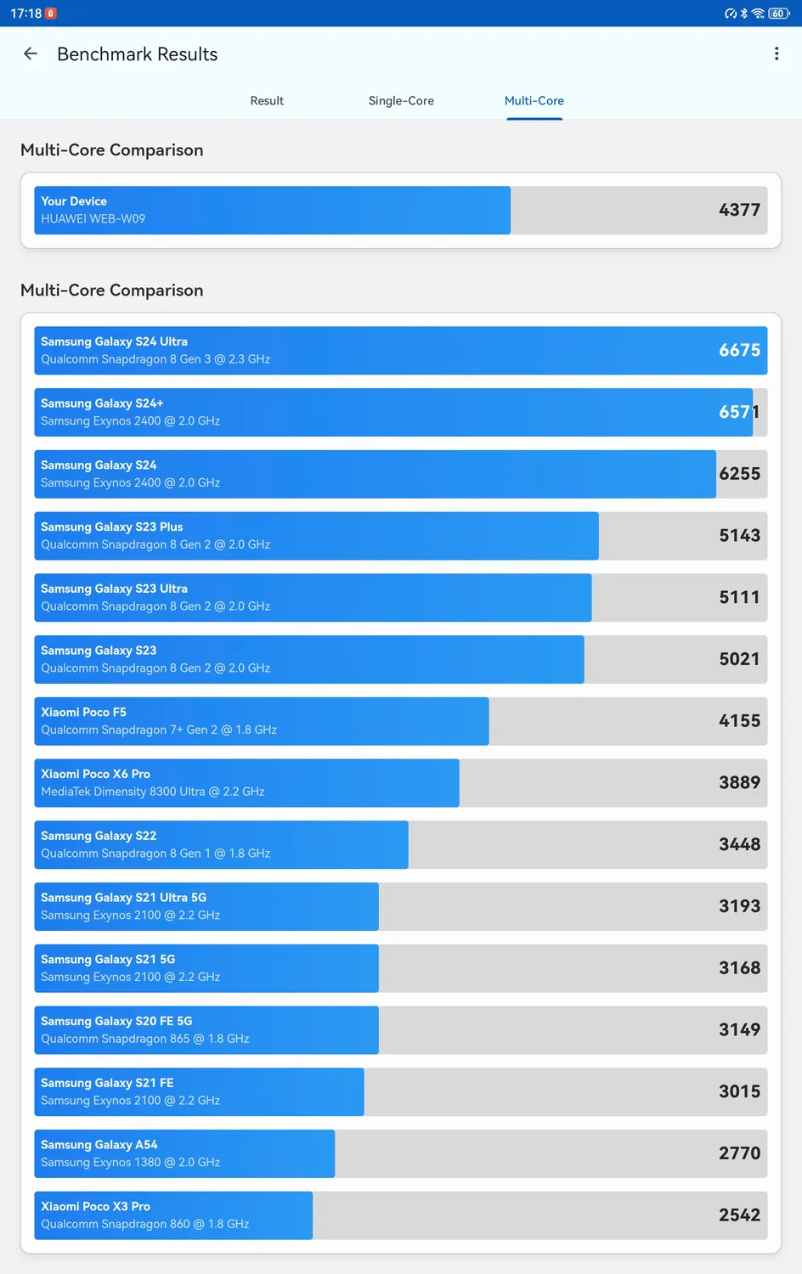
Task: Tap the Wi-Fi status icon
Action: (x=758, y=14)
